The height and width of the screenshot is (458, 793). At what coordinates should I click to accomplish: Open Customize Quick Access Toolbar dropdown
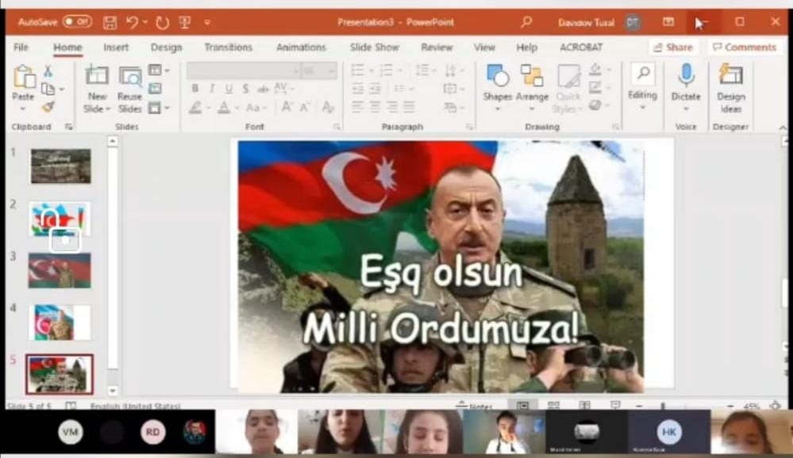pos(207,22)
